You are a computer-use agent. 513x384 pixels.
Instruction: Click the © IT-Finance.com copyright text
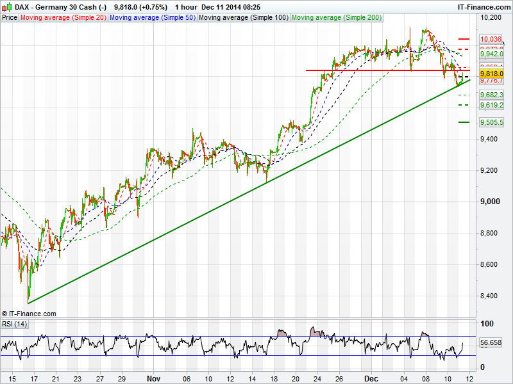click(x=29, y=314)
